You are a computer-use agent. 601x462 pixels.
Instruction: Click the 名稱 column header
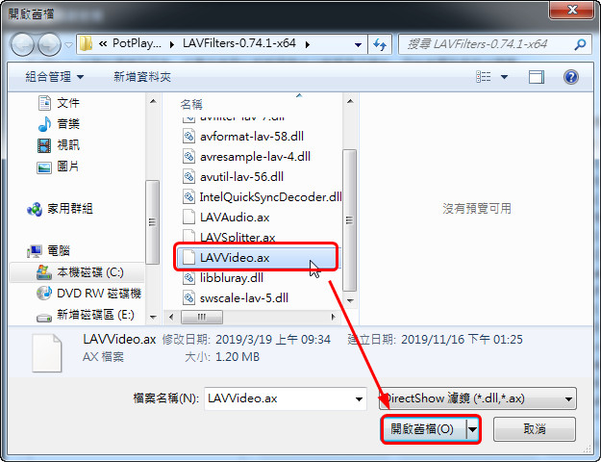click(191, 104)
